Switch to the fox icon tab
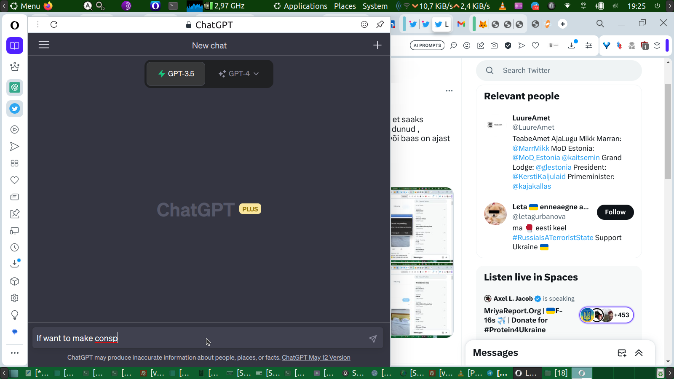The image size is (674, 379). coord(483,24)
